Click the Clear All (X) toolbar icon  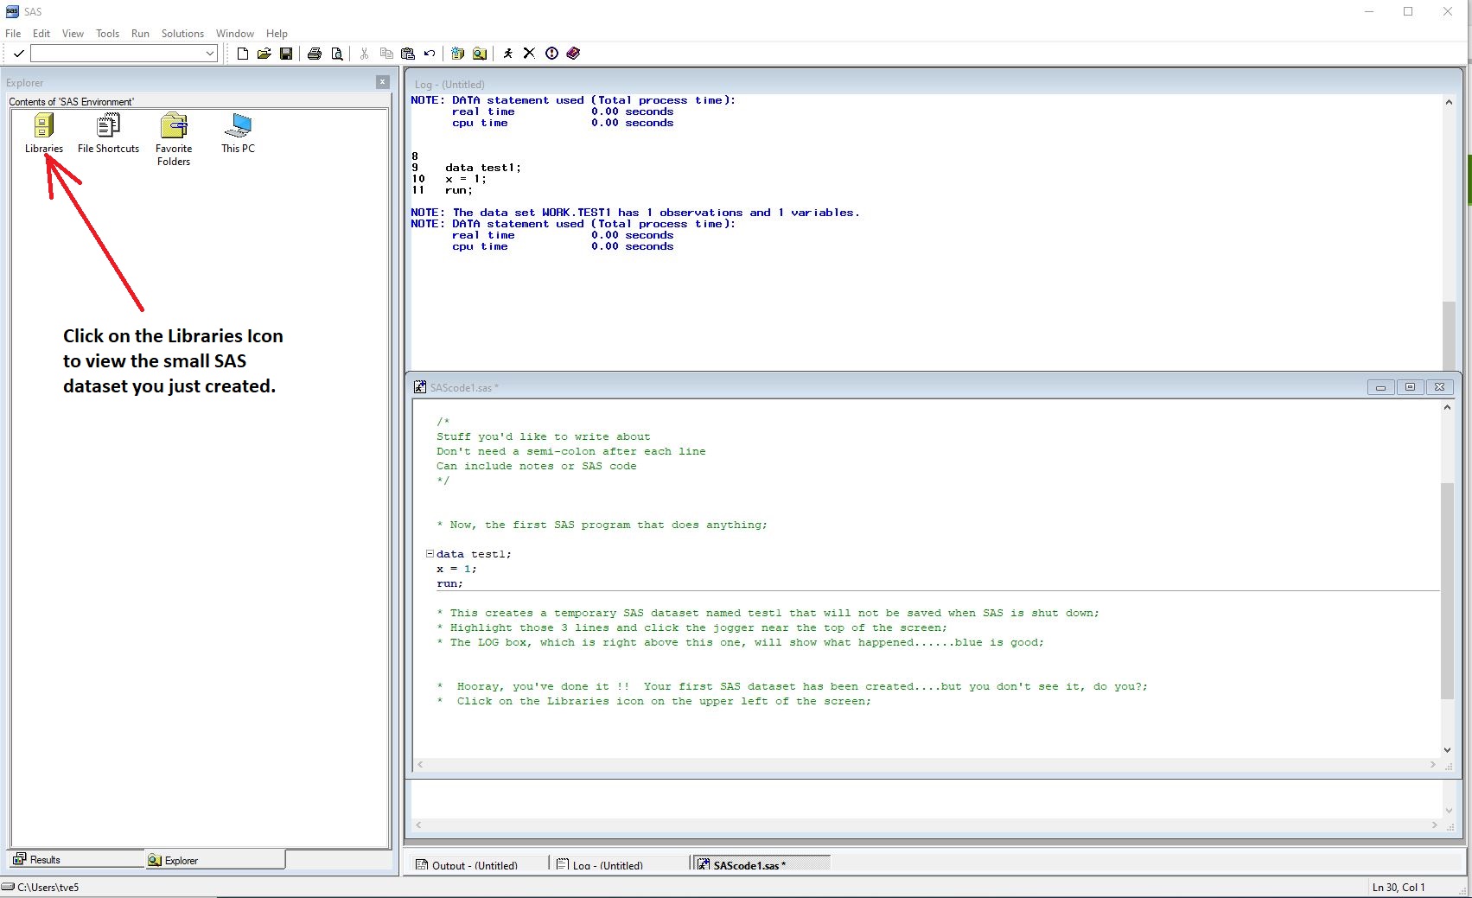point(529,54)
